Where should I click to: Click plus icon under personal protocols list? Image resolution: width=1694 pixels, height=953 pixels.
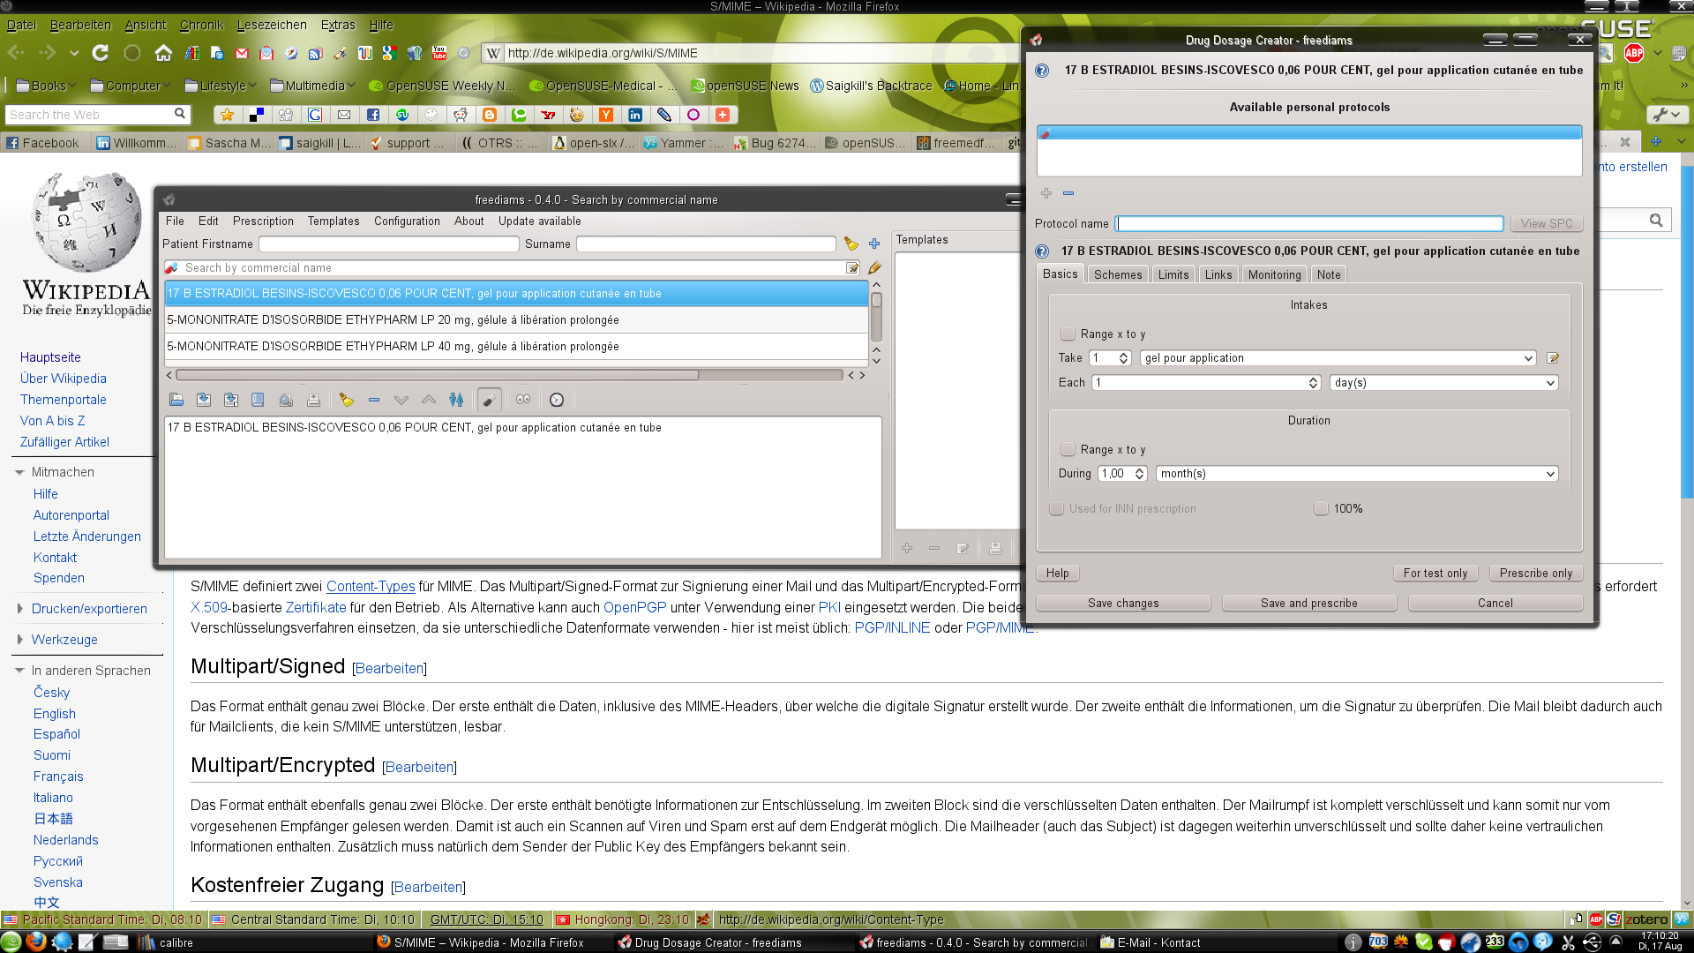pyautogui.click(x=1046, y=193)
